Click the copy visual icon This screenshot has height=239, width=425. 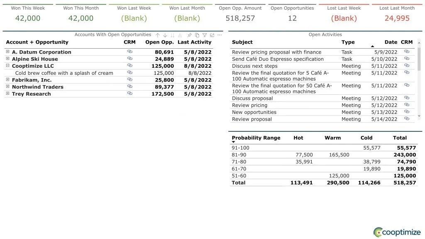pos(197,35)
